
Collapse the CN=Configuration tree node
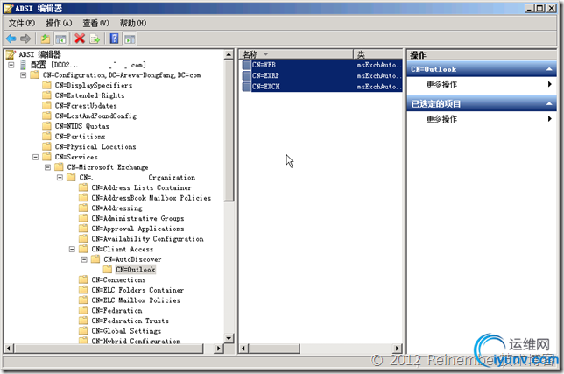coord(24,75)
